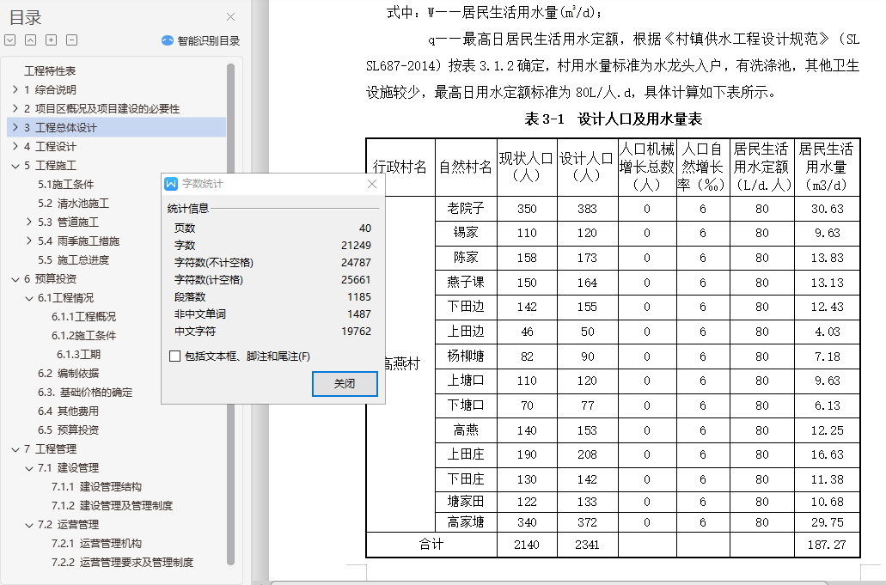Jump to 6.3. 基础价格的确定

click(x=85, y=393)
